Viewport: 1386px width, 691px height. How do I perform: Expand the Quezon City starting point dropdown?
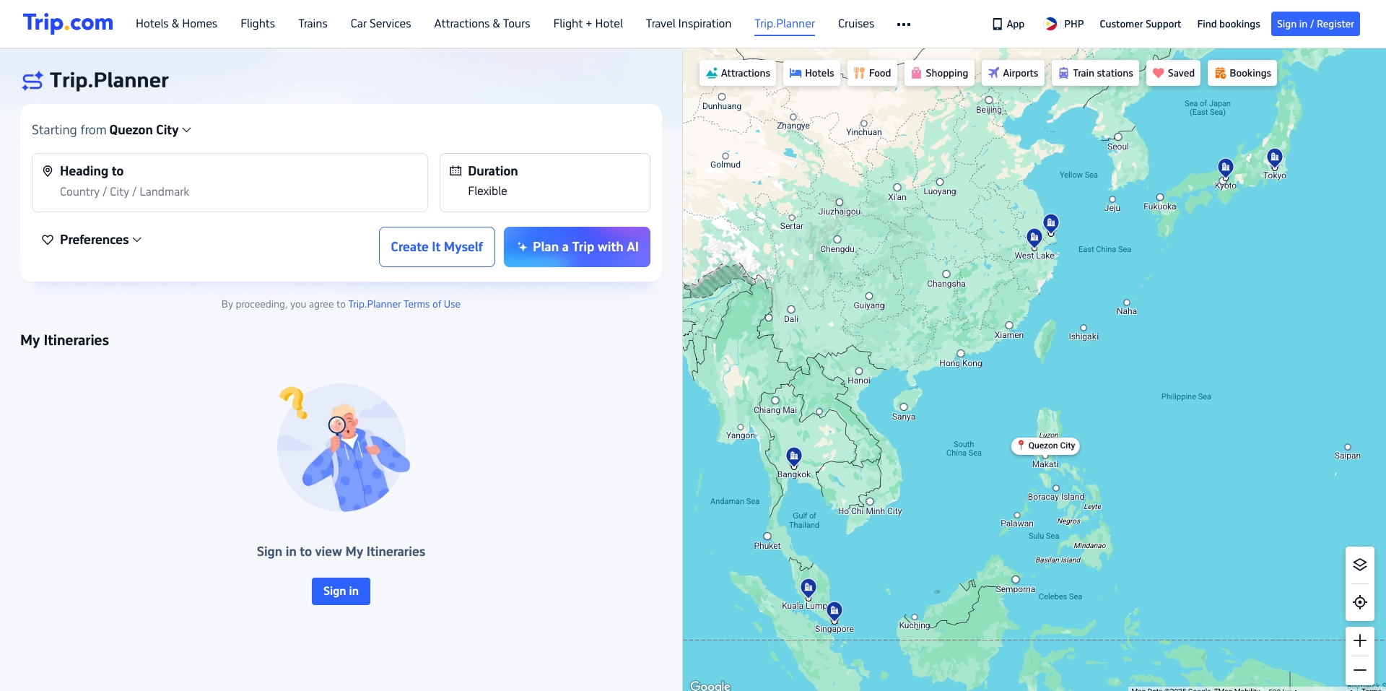(150, 130)
